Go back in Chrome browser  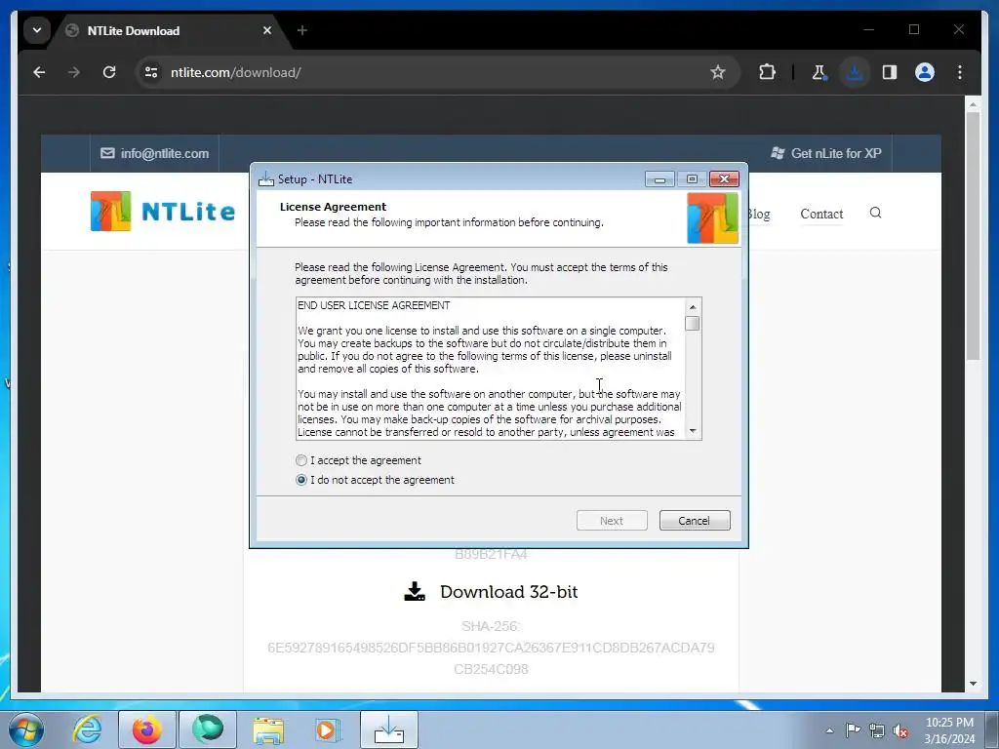click(x=39, y=72)
